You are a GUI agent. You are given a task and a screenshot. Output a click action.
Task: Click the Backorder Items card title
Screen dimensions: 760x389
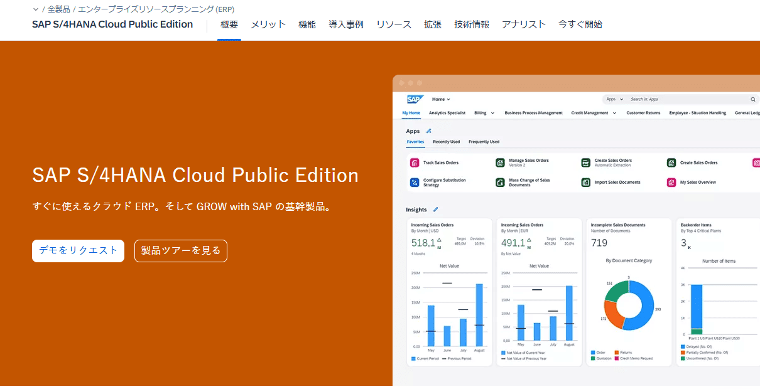pyautogui.click(x=697, y=225)
